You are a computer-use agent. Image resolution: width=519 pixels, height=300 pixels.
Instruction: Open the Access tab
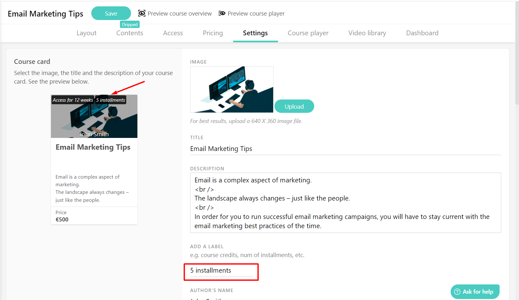point(173,33)
